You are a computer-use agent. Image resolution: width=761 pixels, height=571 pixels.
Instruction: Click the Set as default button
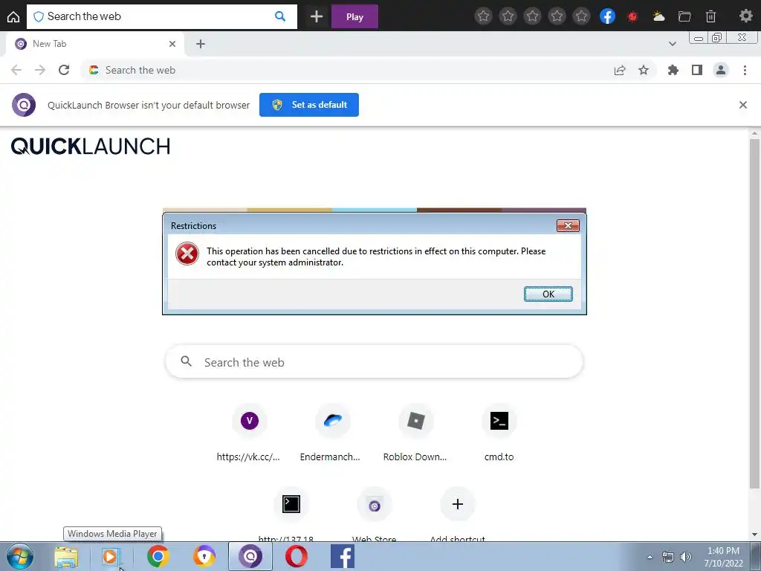pos(308,105)
